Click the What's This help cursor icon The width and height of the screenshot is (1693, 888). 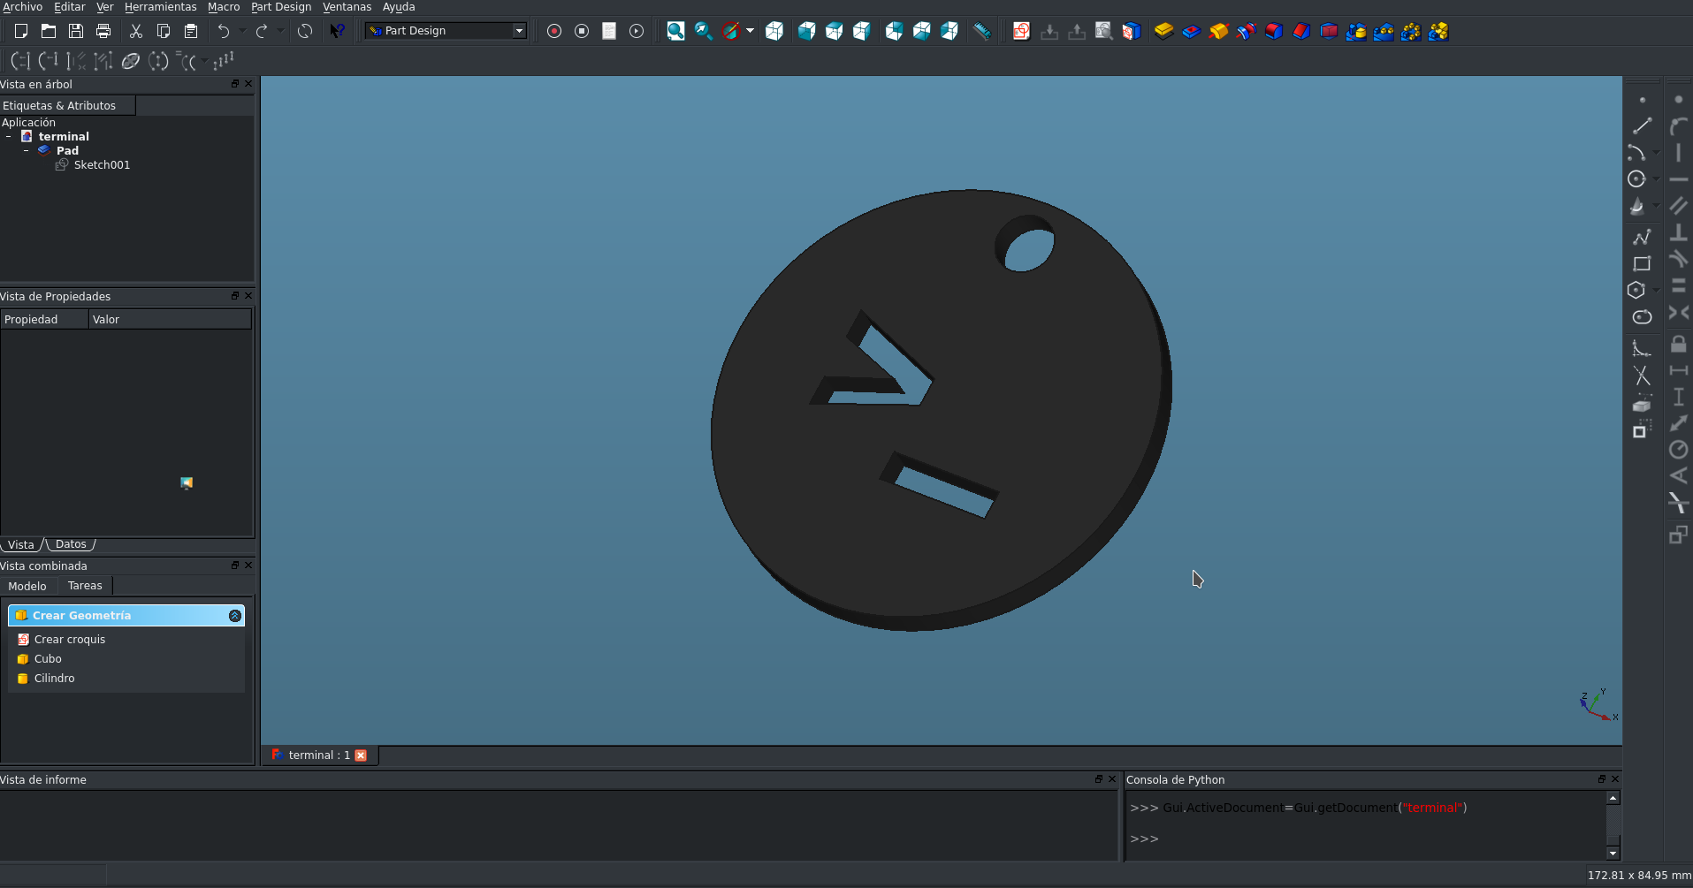(338, 31)
